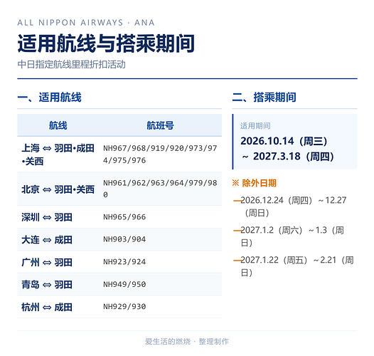
Task: Select the route 广州 ⇔ 羽田
Action: pyautogui.click(x=47, y=262)
